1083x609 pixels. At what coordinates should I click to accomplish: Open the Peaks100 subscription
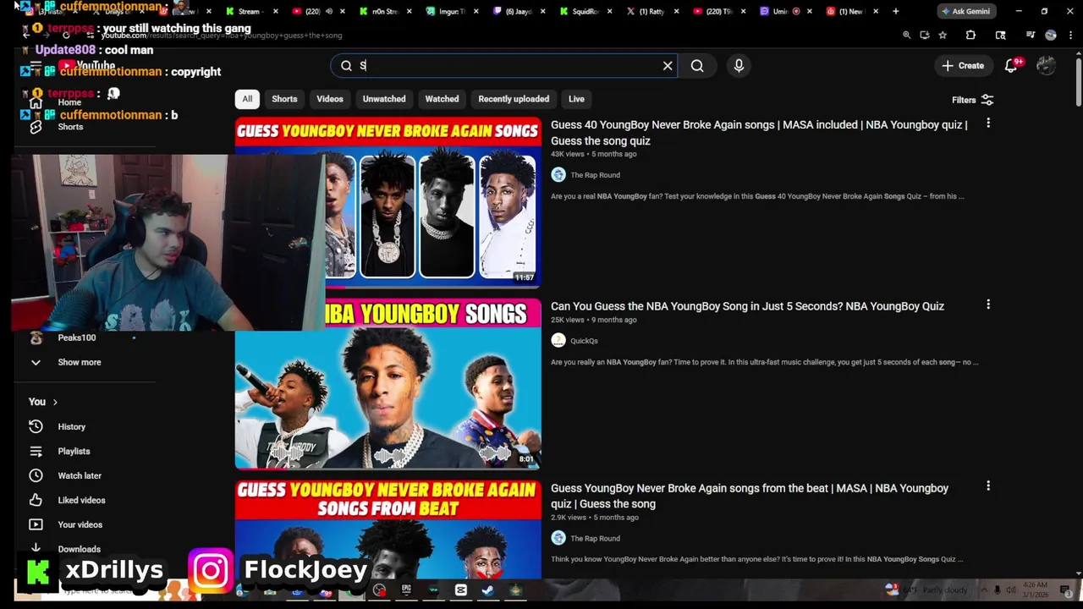76,337
